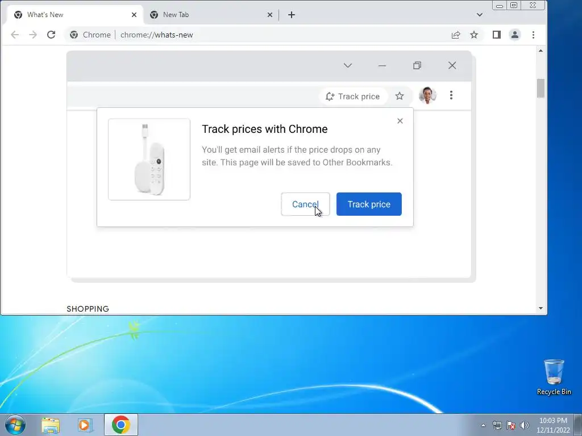Open the Chrome profile avatar menu
The width and height of the screenshot is (582, 436).
coord(515,35)
